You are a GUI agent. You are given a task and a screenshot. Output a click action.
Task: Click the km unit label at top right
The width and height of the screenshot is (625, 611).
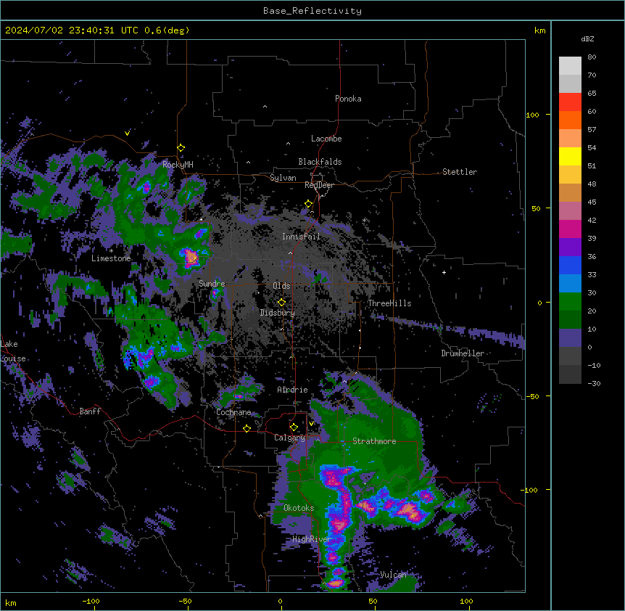click(540, 30)
